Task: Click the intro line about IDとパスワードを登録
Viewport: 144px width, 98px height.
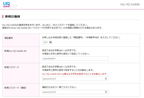Action: coord(45,25)
